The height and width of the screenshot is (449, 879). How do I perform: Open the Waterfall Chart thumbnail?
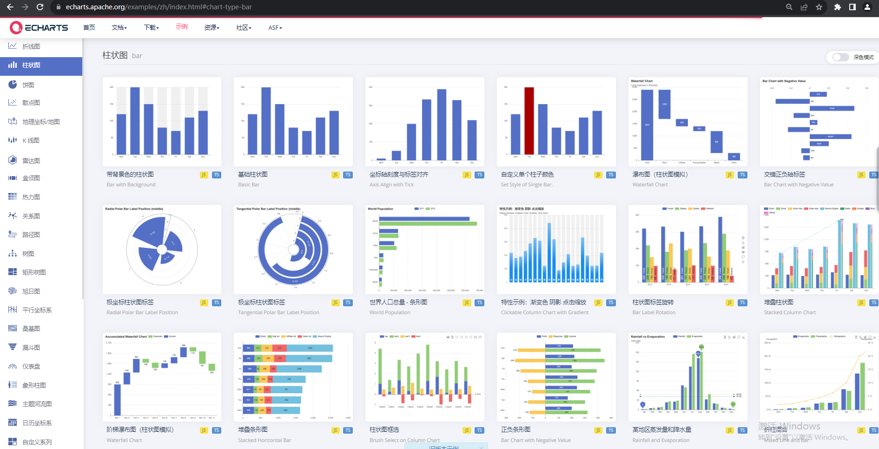coord(687,122)
